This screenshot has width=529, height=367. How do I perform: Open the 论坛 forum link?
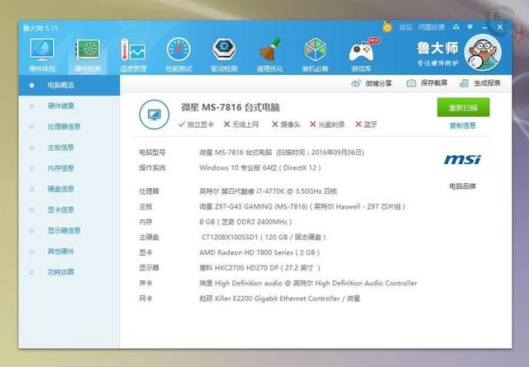pos(406,27)
